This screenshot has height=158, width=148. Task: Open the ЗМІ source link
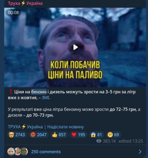tap(46, 98)
